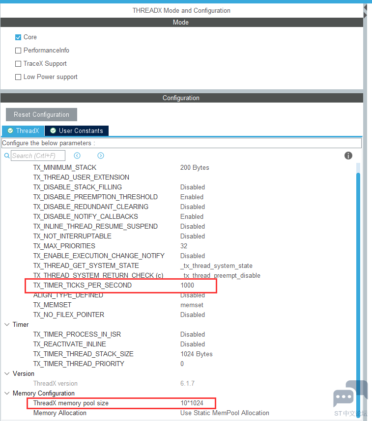The image size is (372, 421).
Task: Click the Reset Configuration button
Action: [41, 115]
